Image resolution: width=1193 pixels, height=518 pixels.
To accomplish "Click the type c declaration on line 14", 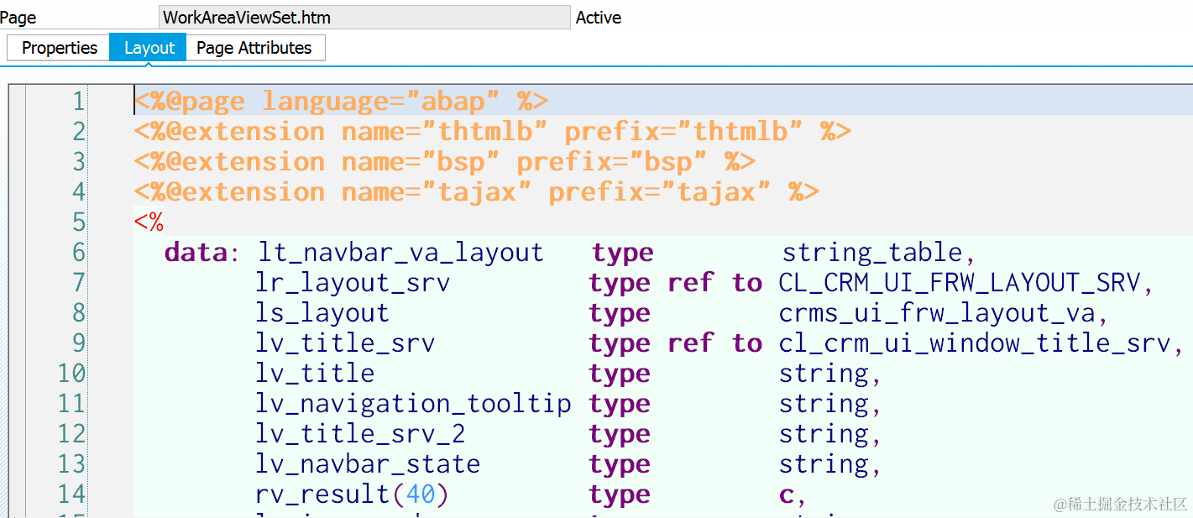I will pyautogui.click(x=699, y=494).
